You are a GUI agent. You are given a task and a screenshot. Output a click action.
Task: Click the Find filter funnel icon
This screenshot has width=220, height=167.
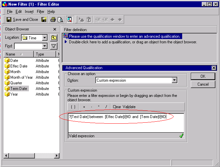point(54,46)
